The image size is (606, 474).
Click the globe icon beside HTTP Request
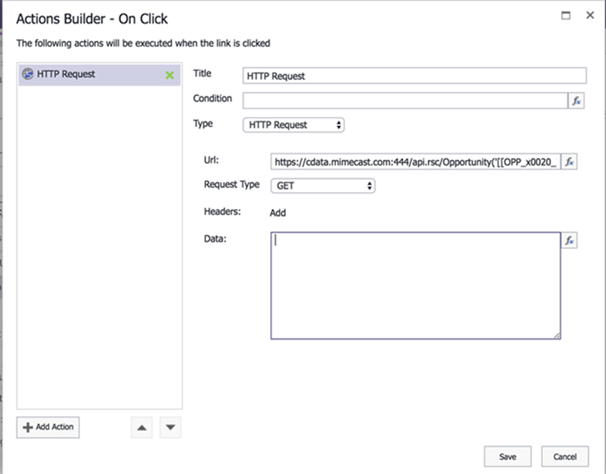28,75
